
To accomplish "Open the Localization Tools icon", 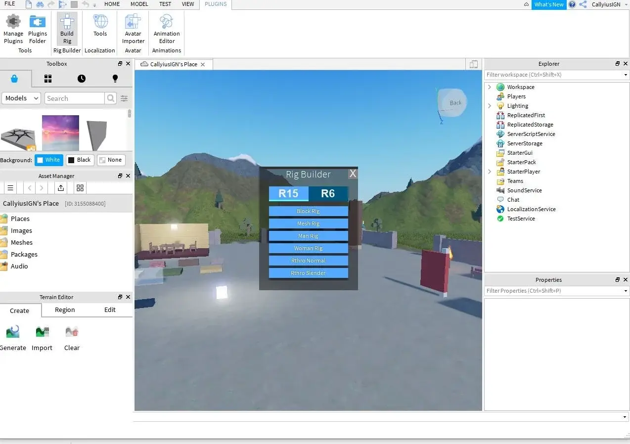I will coord(100,26).
